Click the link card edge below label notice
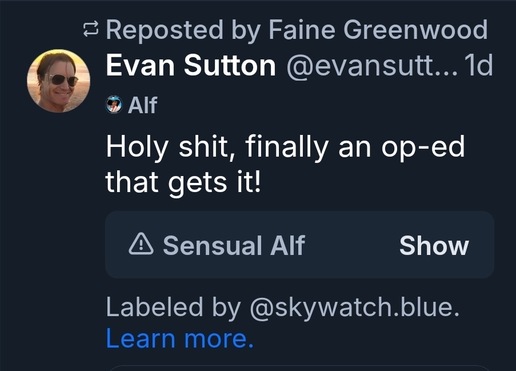The height and width of the screenshot is (371, 516). (x=299, y=368)
